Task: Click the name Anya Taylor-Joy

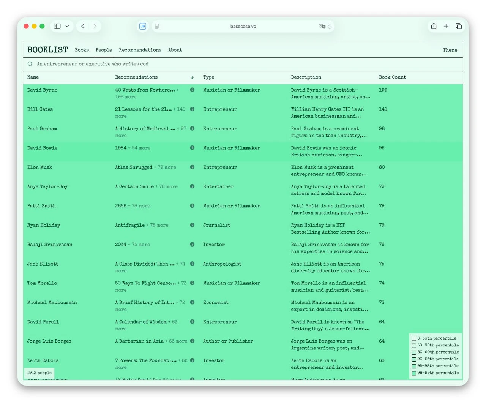Action: [47, 186]
